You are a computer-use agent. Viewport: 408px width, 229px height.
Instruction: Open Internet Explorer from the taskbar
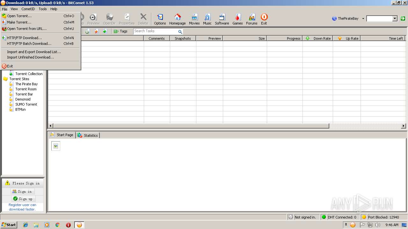(x=25, y=225)
